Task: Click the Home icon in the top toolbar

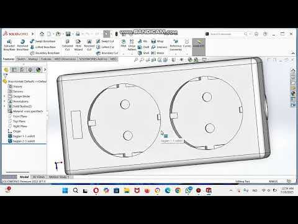Action: (42, 34)
